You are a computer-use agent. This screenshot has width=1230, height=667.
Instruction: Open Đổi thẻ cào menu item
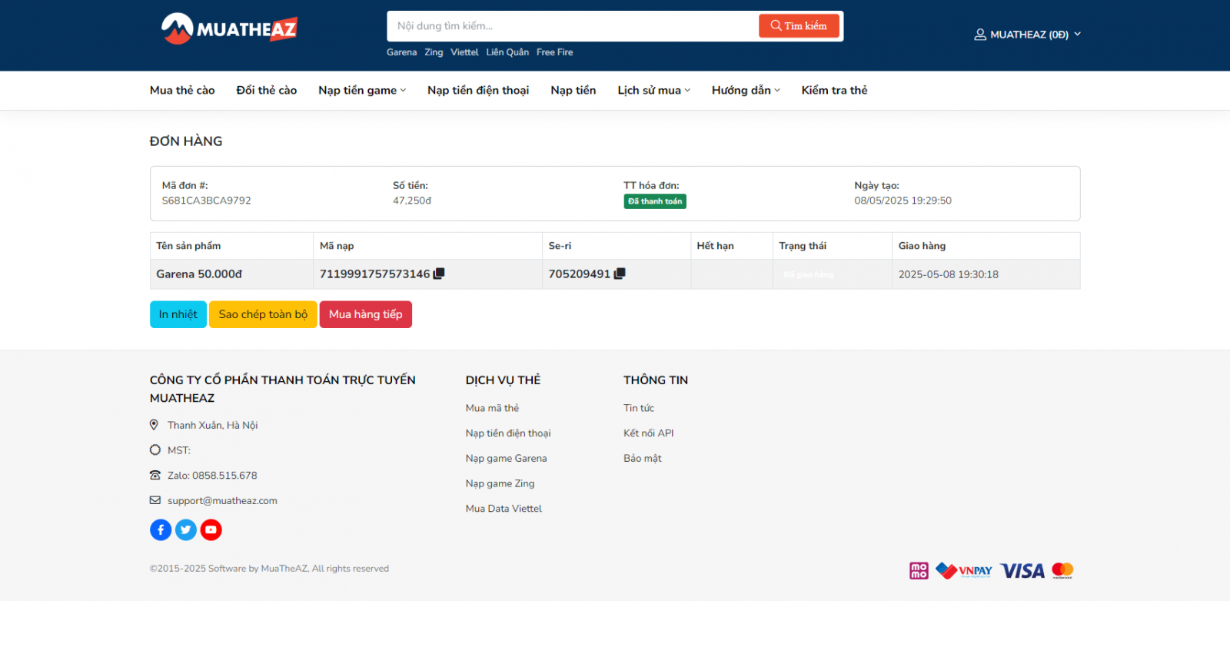(x=267, y=91)
